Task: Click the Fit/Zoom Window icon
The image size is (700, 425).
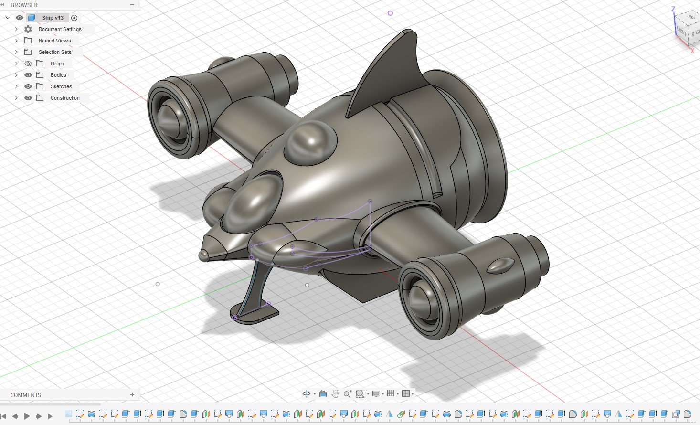Action: click(x=361, y=393)
